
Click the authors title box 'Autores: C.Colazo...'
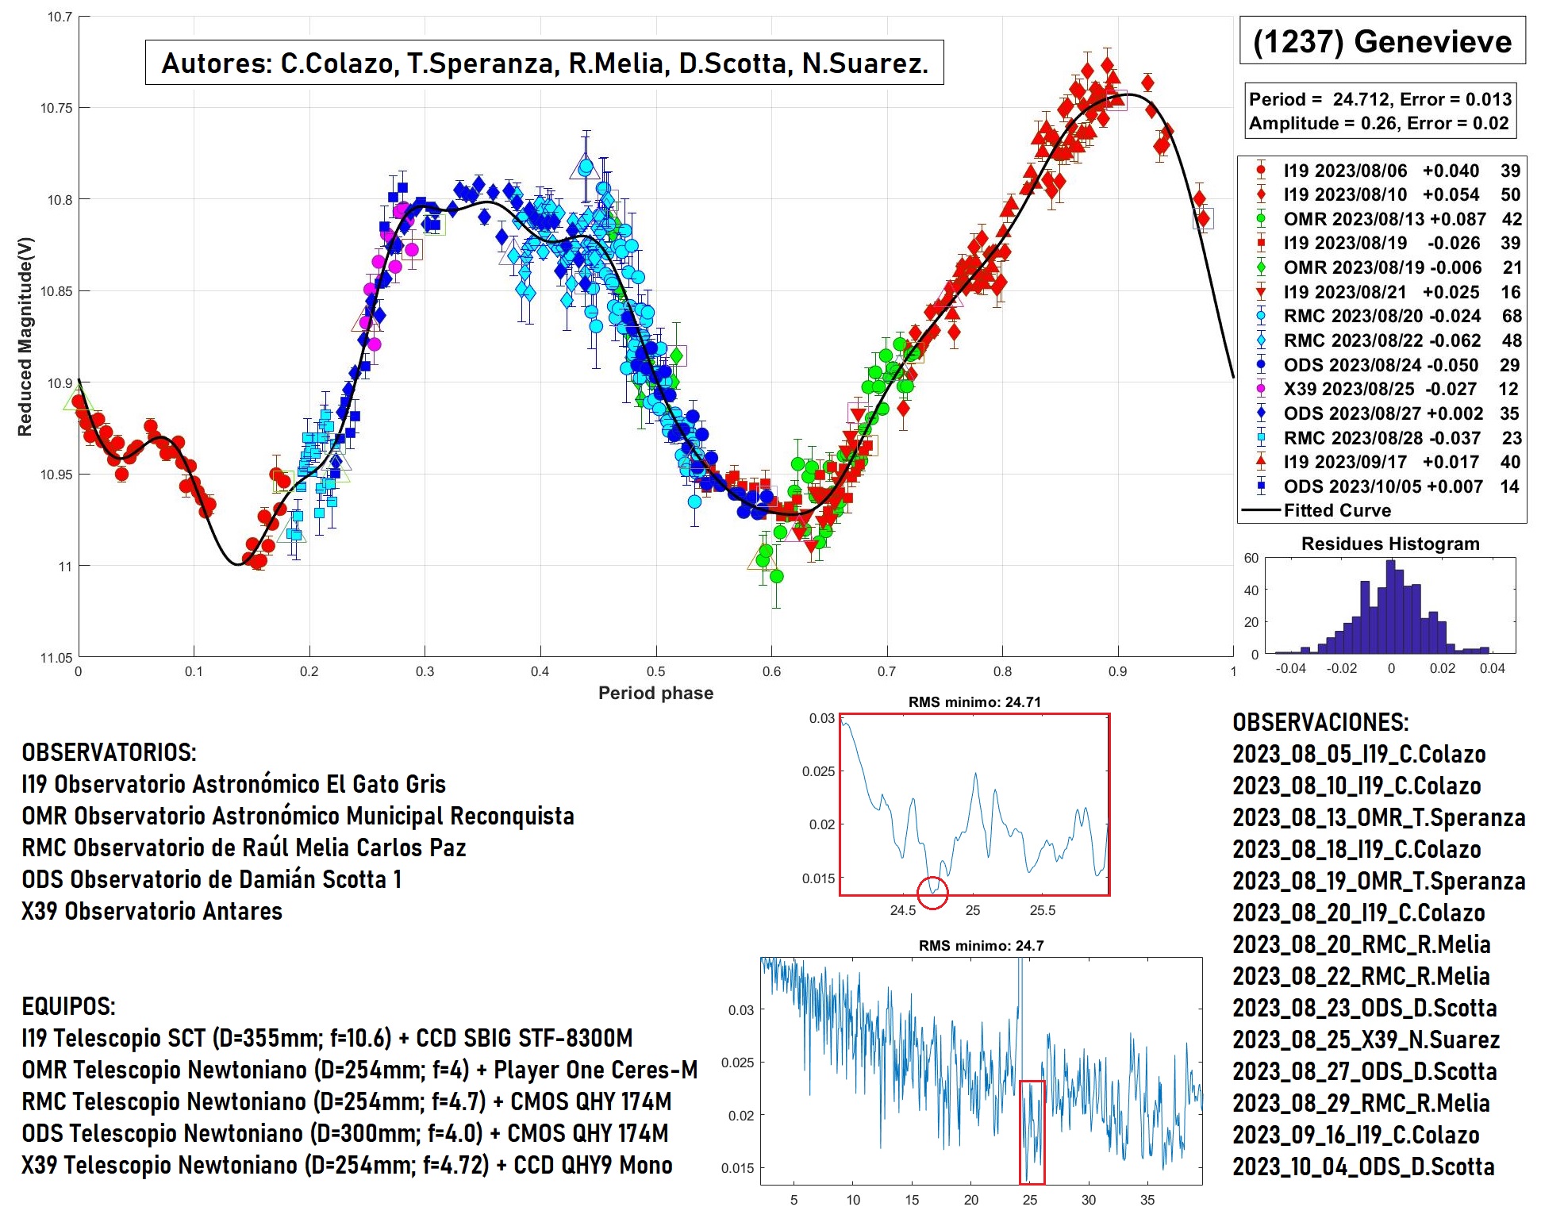(544, 63)
